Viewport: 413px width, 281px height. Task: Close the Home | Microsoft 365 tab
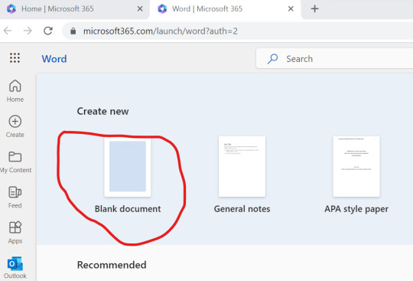140,9
